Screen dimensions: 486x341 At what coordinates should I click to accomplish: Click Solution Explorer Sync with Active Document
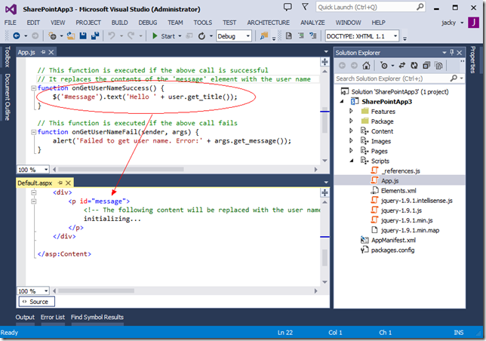(x=402, y=66)
